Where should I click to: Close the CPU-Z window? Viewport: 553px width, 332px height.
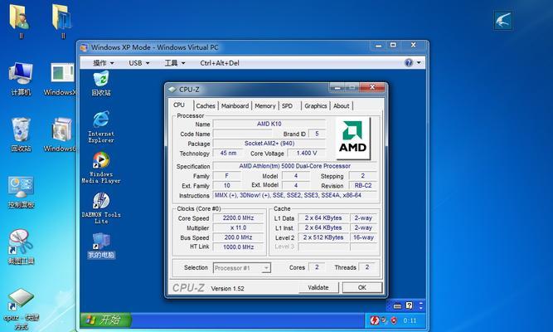(372, 87)
